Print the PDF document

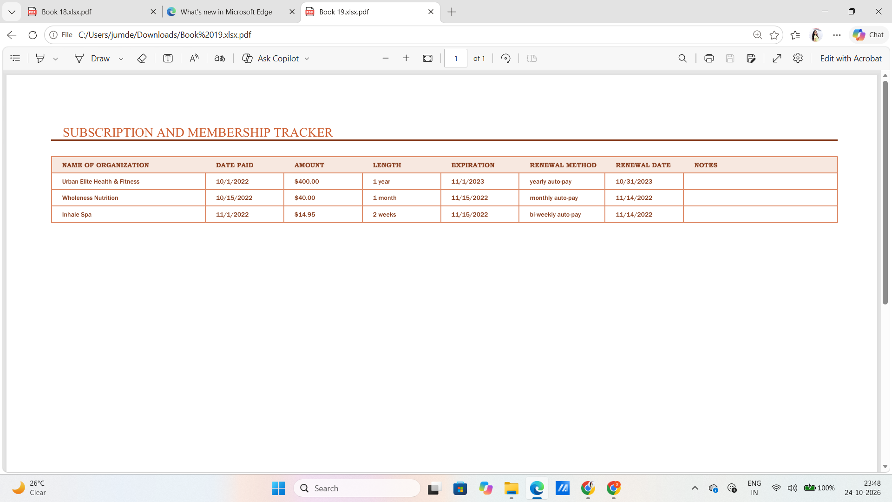point(709,58)
